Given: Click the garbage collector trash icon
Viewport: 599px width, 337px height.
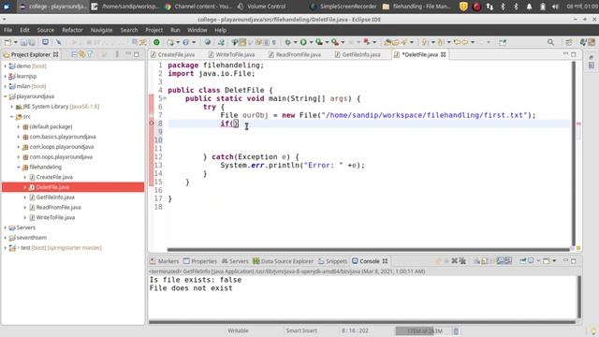Looking at the screenshot, I should [x=456, y=330].
